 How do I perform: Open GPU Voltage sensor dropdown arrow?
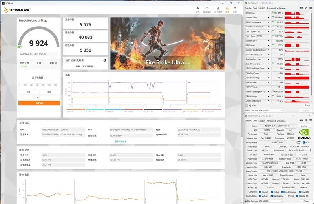(x=269, y=96)
